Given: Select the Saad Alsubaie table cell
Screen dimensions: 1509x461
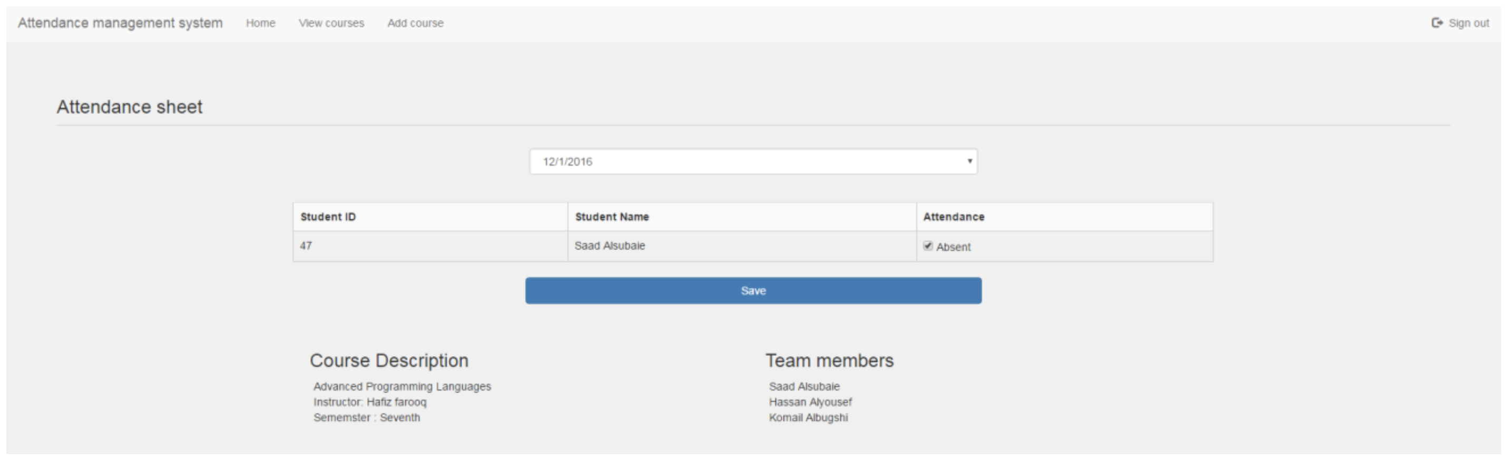Looking at the screenshot, I should [742, 246].
